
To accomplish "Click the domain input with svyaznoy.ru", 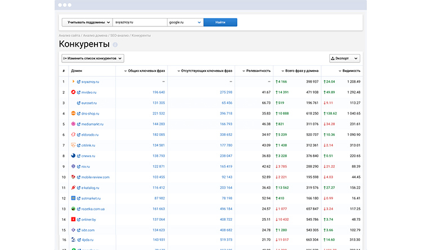I will [140, 22].
